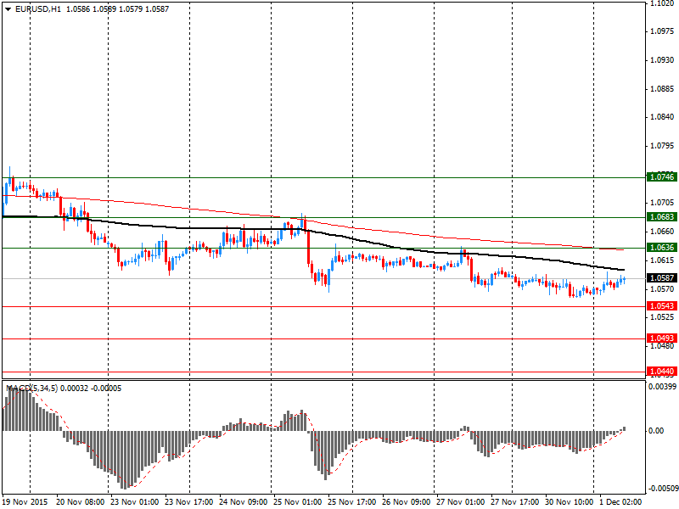Click the 1.0885 price scale value
Image resolution: width=679 pixels, height=509 pixels.
click(x=662, y=89)
